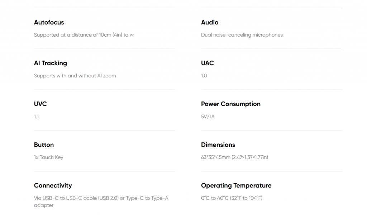Select the Connectivity heading
The width and height of the screenshot is (367, 218).
(x=53, y=185)
